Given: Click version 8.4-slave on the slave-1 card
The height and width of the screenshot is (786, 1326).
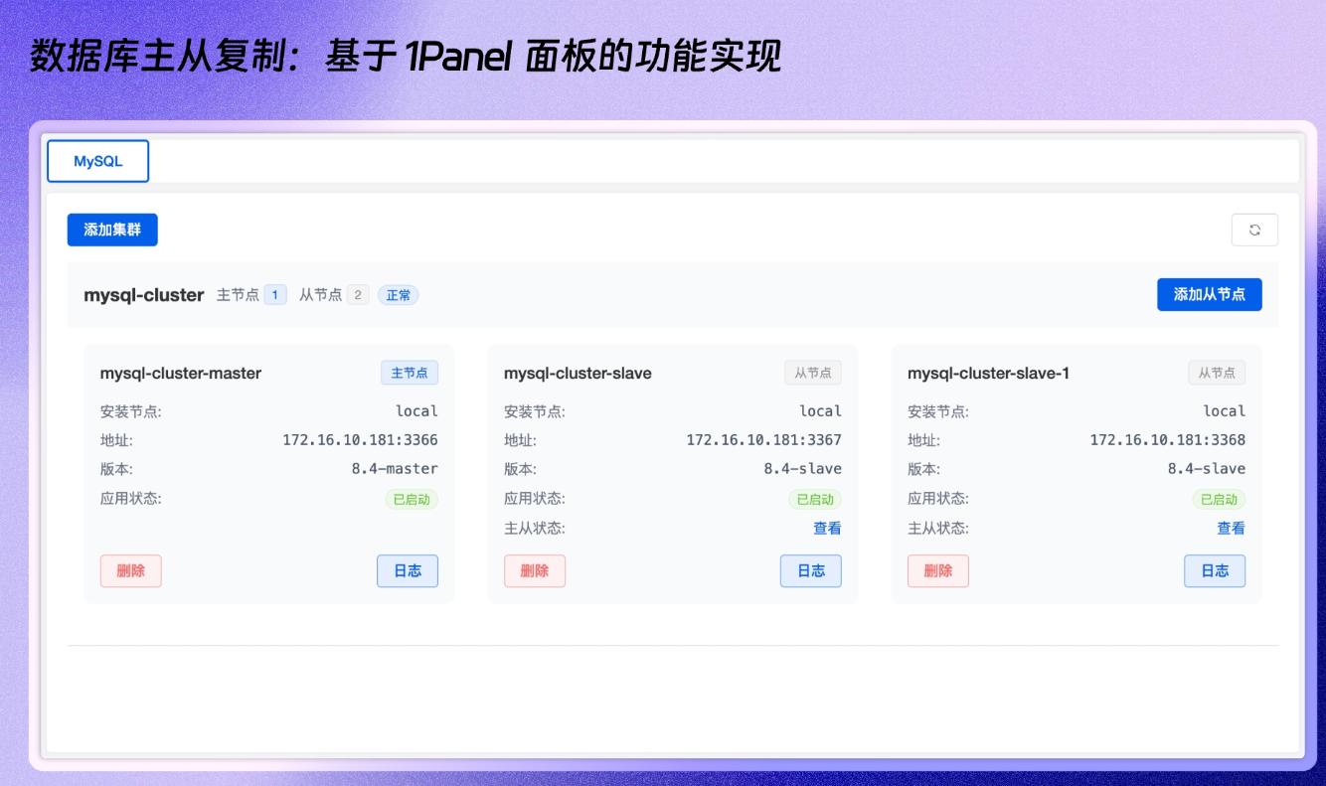Looking at the screenshot, I should pos(1206,469).
